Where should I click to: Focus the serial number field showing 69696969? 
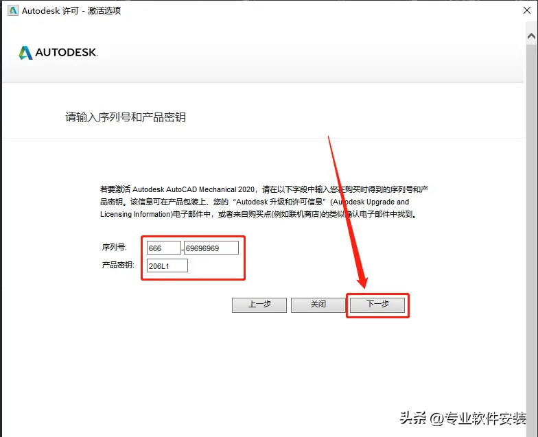(x=211, y=248)
